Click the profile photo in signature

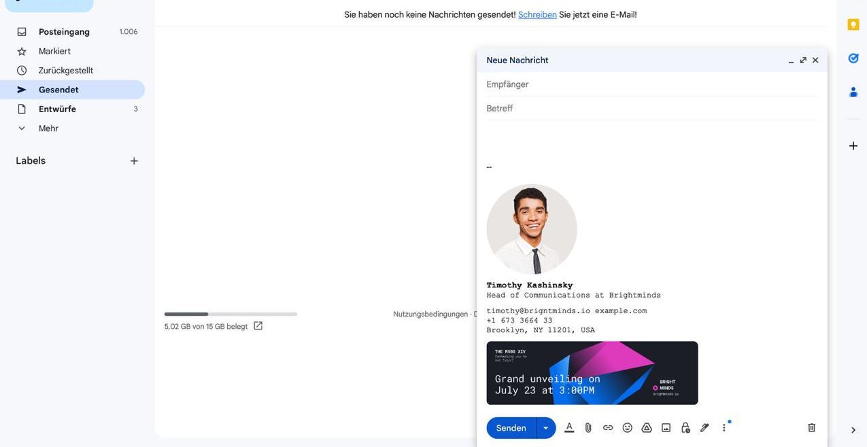tap(532, 230)
